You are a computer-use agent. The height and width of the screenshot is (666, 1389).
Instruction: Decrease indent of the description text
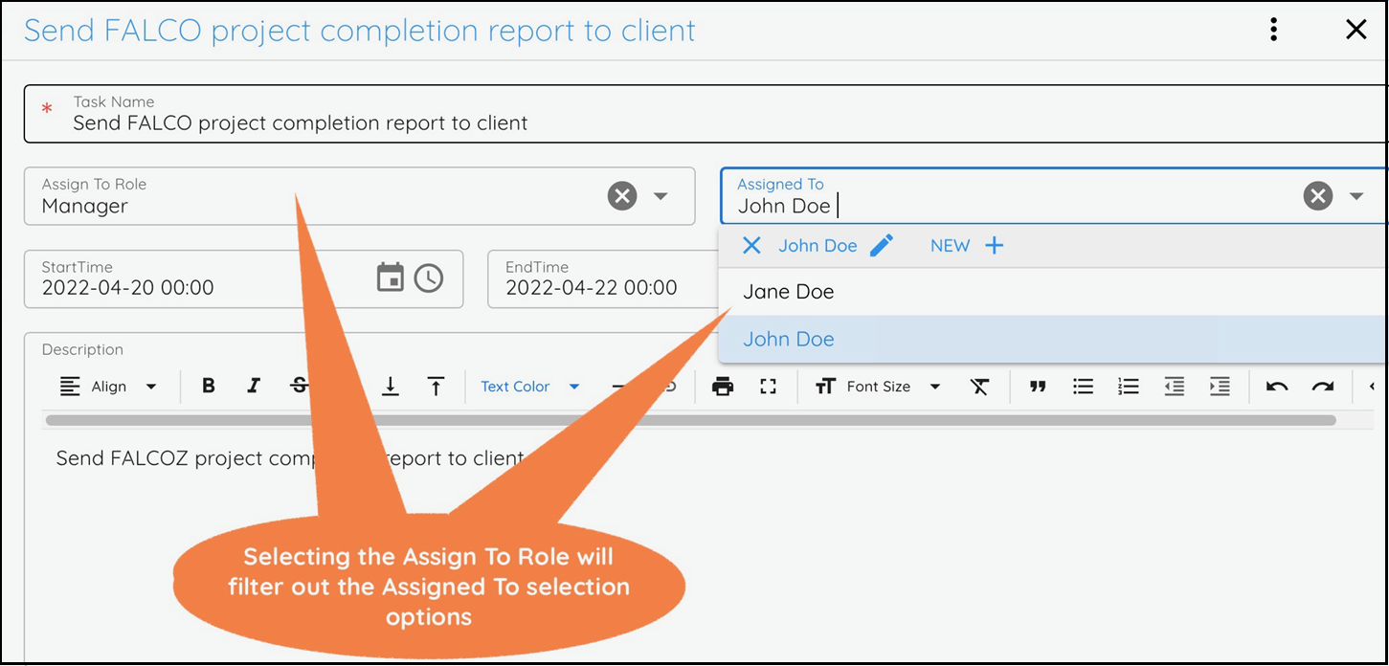point(1175,387)
